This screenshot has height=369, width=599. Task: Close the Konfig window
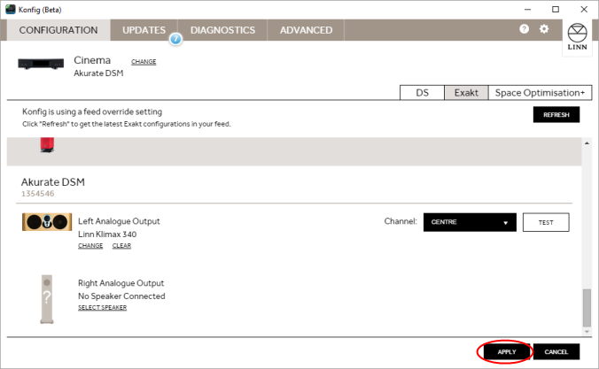pos(584,10)
